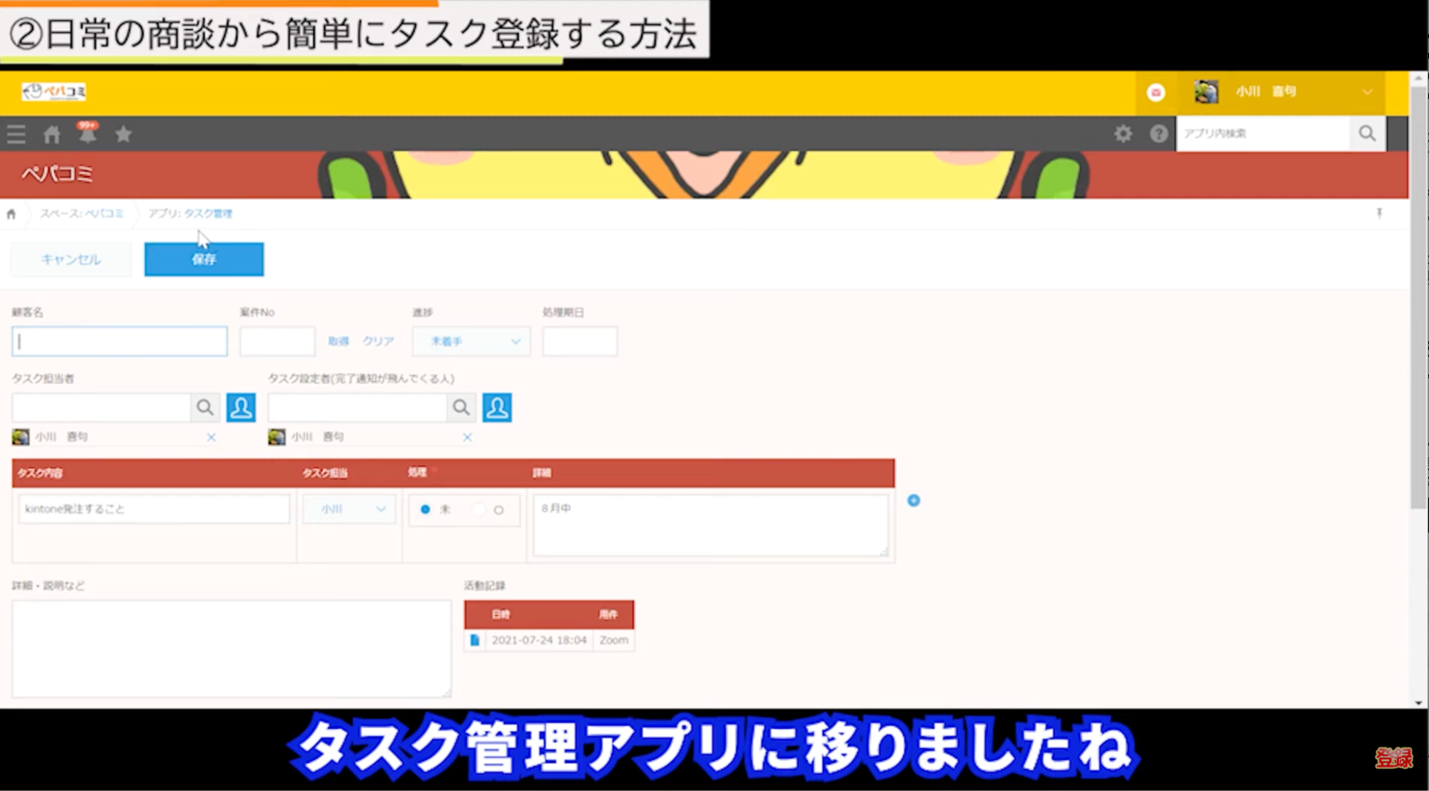Click search magnifier under タスク担当者
This screenshot has width=1429, height=791.
(x=205, y=408)
